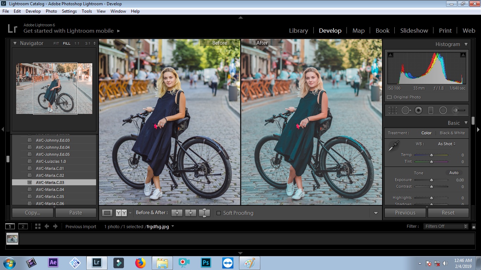The image size is (481, 270).
Task: Select the Graduated Filter tool
Action: (x=431, y=110)
